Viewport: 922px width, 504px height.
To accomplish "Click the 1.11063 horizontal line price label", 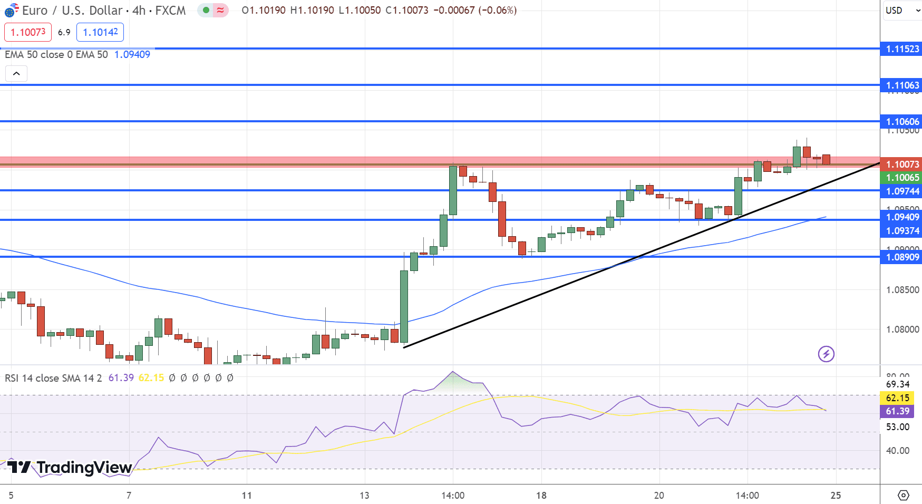I will click(901, 85).
